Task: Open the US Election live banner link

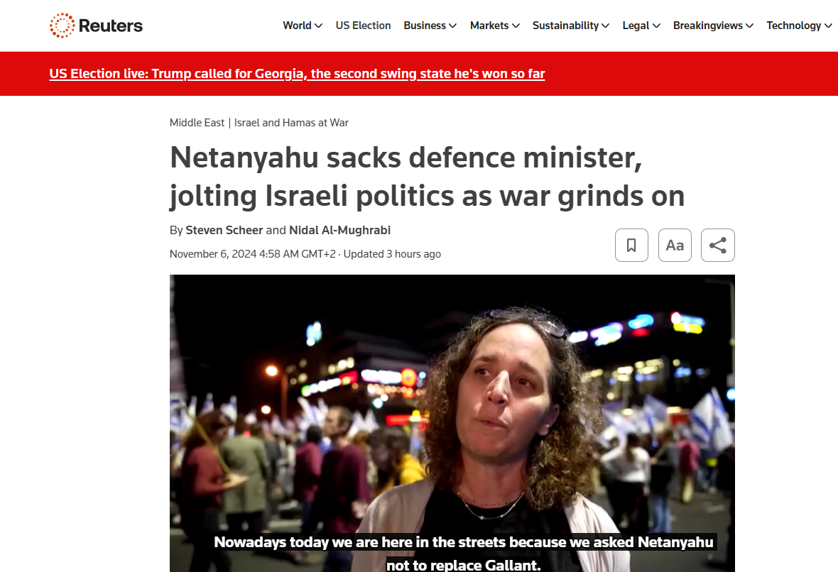Action: (297, 74)
